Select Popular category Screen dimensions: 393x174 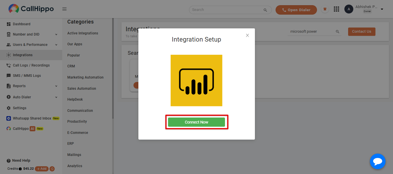pos(74,55)
